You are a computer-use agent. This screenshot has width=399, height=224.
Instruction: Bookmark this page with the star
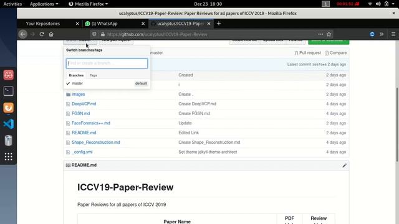[329, 34]
